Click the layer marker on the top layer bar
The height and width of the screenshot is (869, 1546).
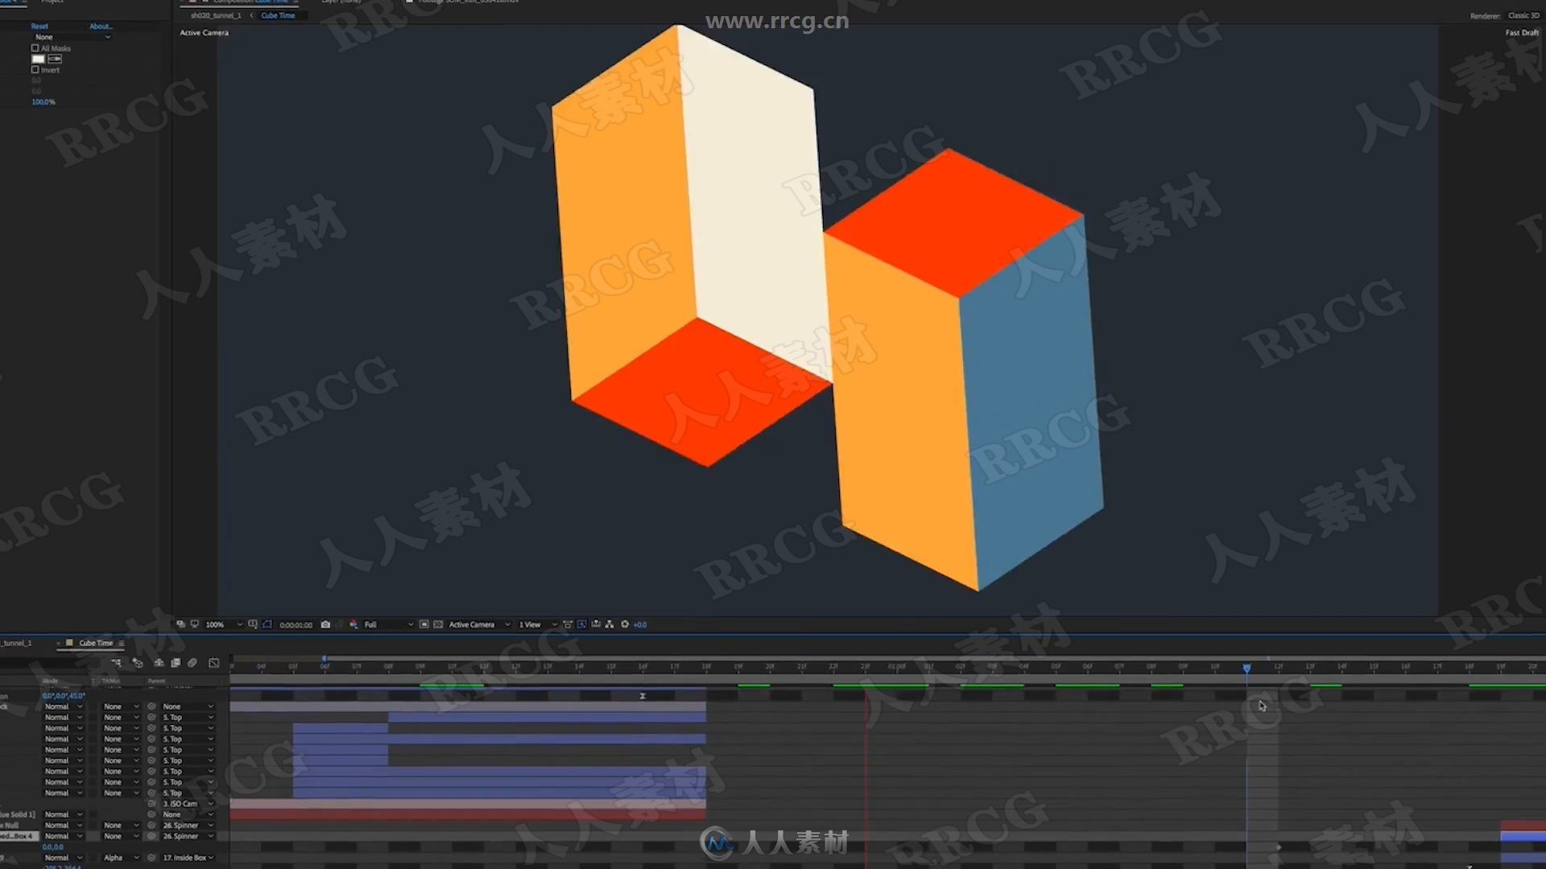[643, 696]
